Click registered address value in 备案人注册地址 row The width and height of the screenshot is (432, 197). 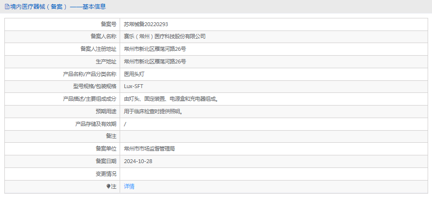155,49
